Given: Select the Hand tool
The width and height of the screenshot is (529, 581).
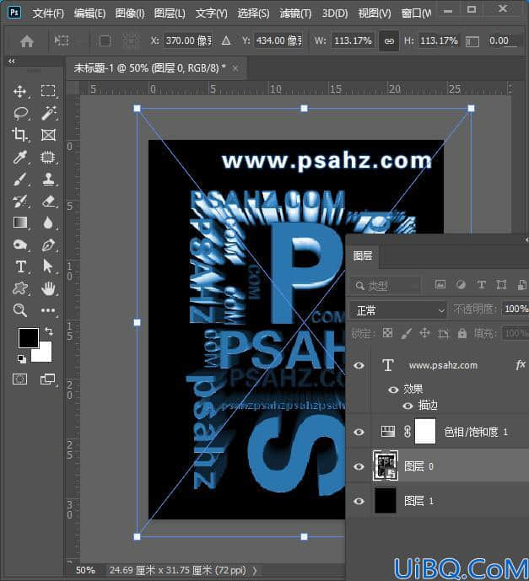Looking at the screenshot, I should pos(48,288).
